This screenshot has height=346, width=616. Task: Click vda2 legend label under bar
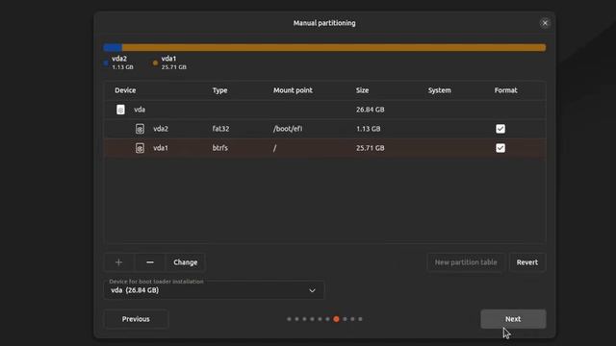point(119,59)
